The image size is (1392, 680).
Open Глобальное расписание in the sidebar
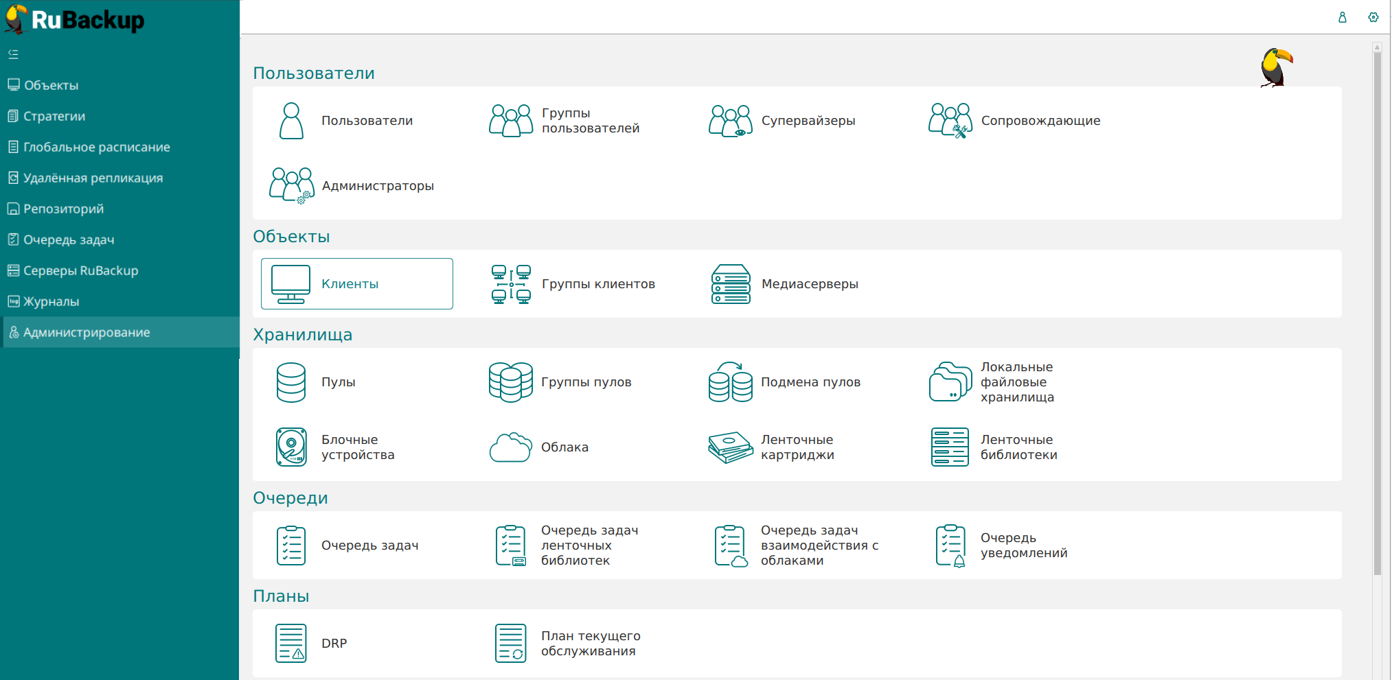[x=96, y=147]
